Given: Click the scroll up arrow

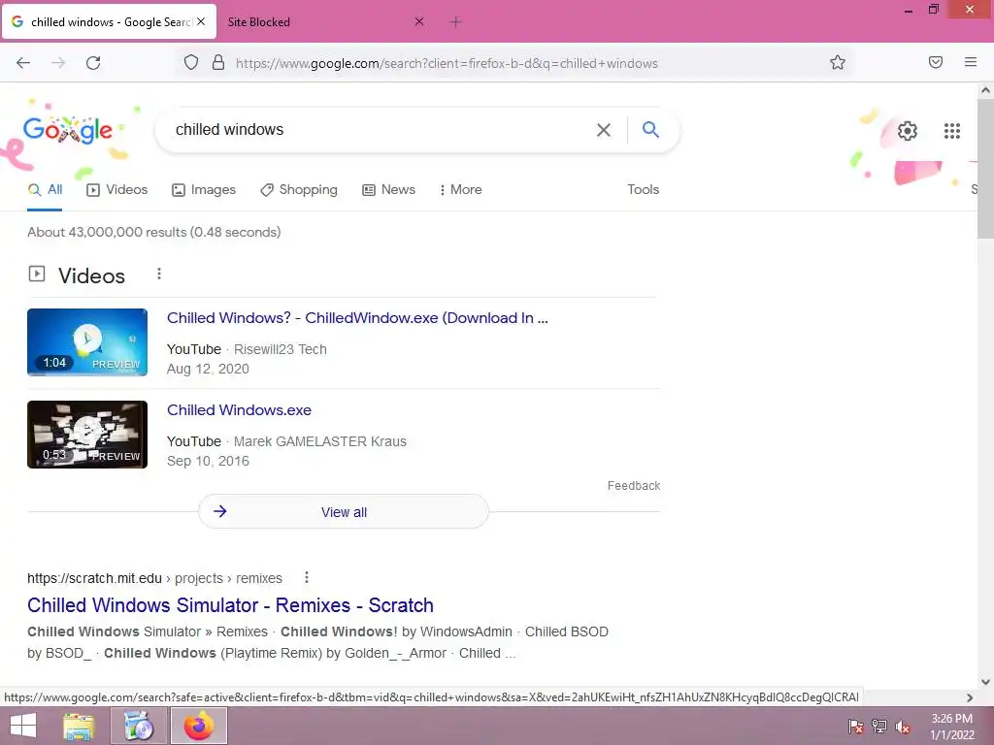Looking at the screenshot, I should pos(985,90).
